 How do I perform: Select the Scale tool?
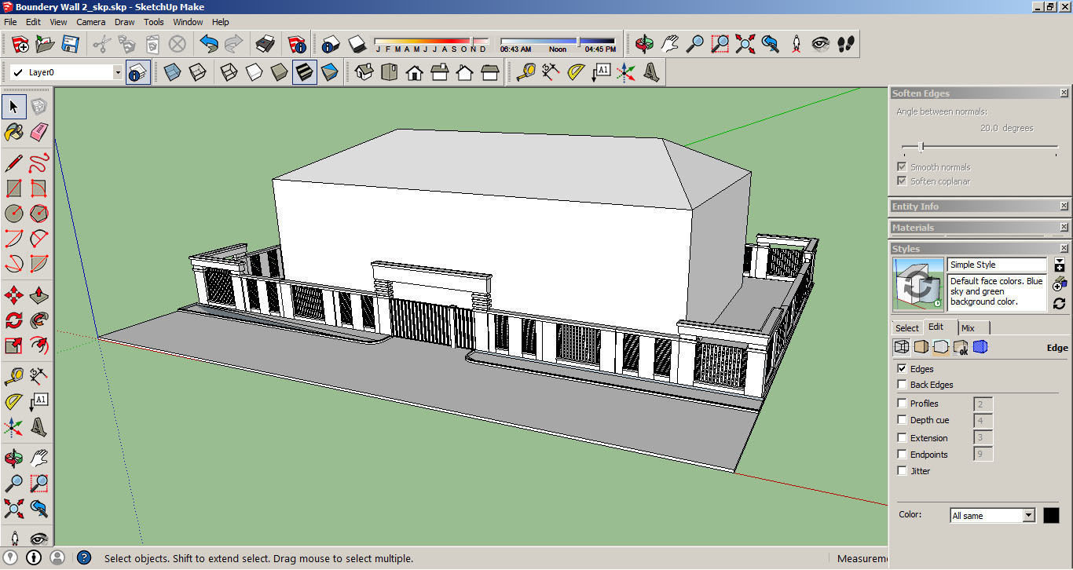click(14, 345)
